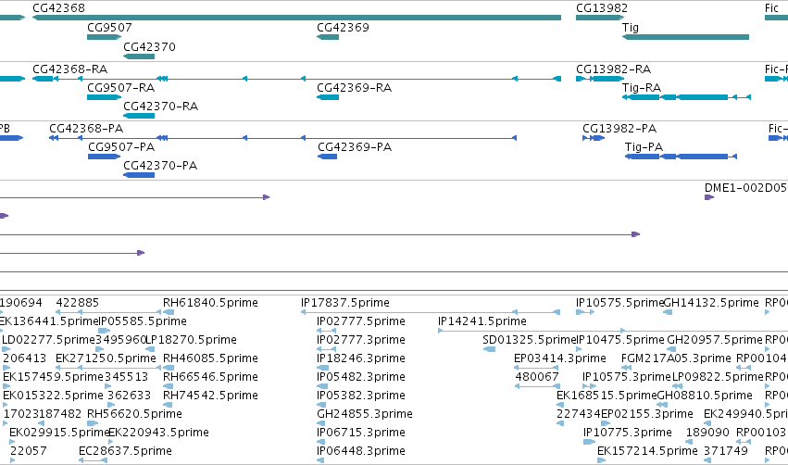Select transcript CG13982-RA
Viewport: 788px width, 465px height.
[x=600, y=79]
